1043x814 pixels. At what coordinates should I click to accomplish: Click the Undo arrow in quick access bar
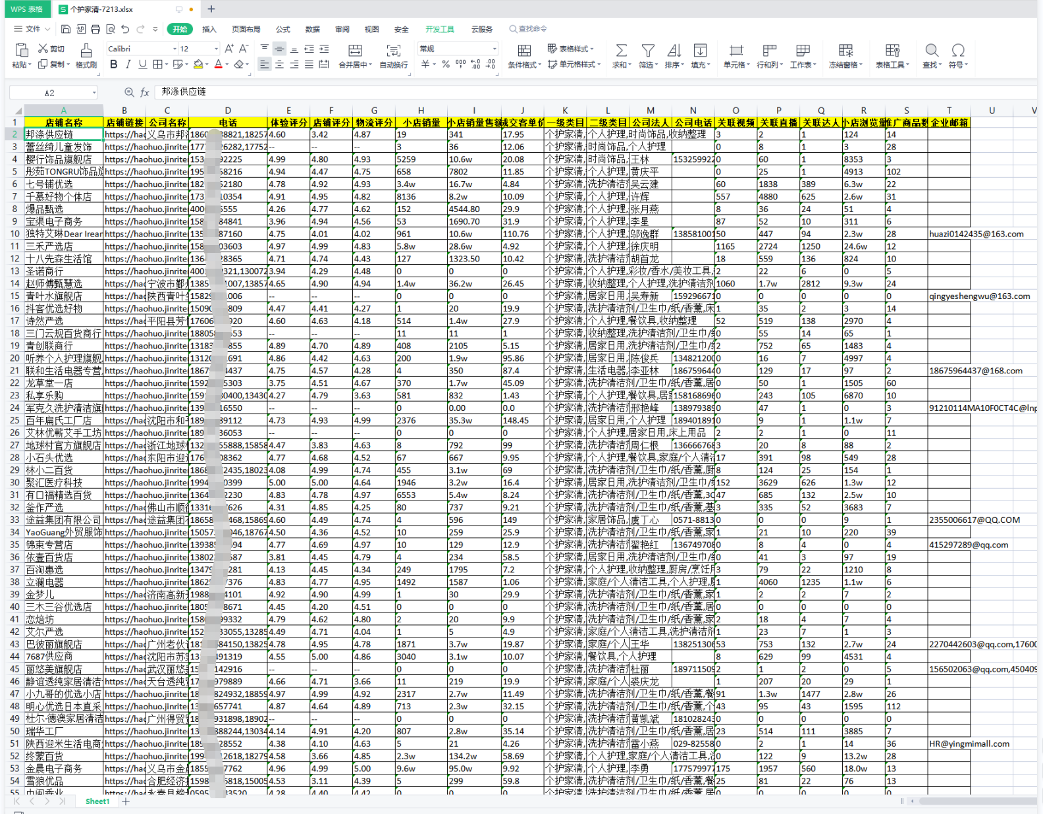(x=125, y=29)
